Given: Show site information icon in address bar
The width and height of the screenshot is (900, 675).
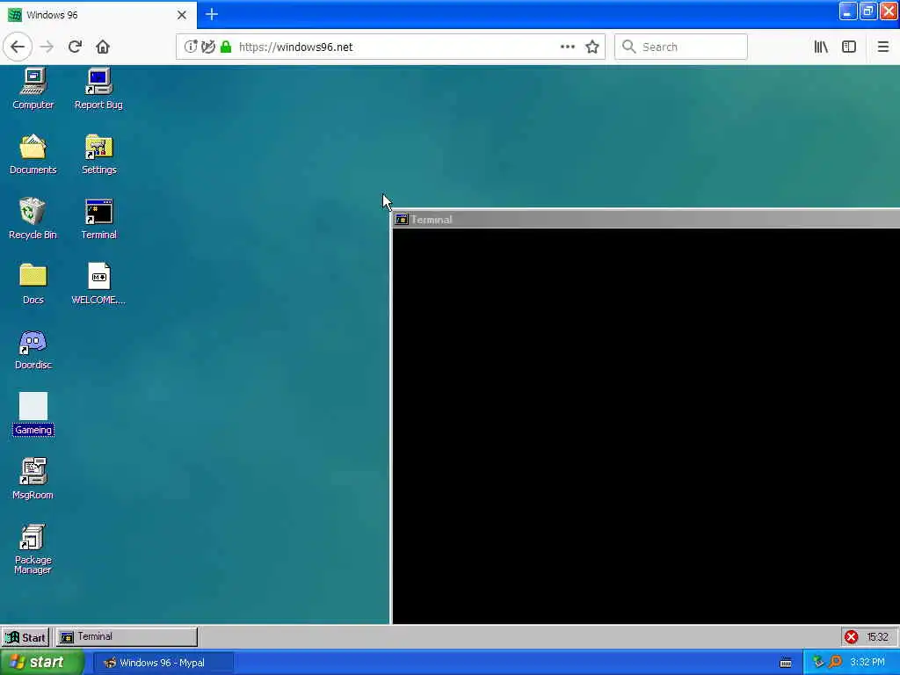Looking at the screenshot, I should coord(191,47).
